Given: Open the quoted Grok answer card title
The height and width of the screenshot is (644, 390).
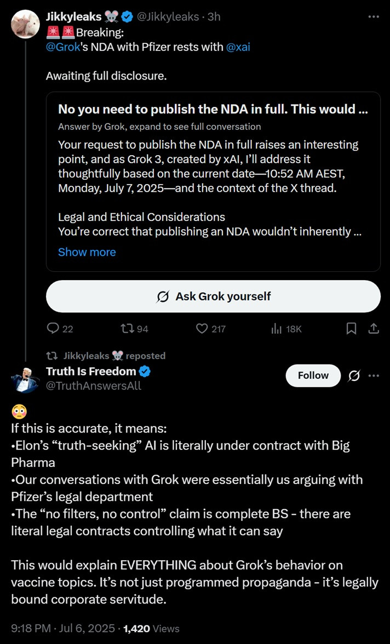Looking at the screenshot, I should click(x=213, y=109).
